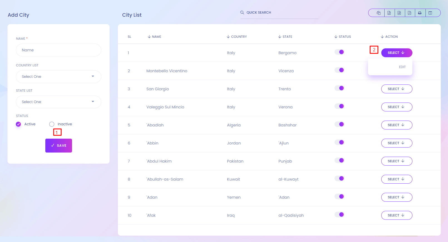This screenshot has height=242, width=448.
Task: Expand the State List dropdown
Action: 58,102
